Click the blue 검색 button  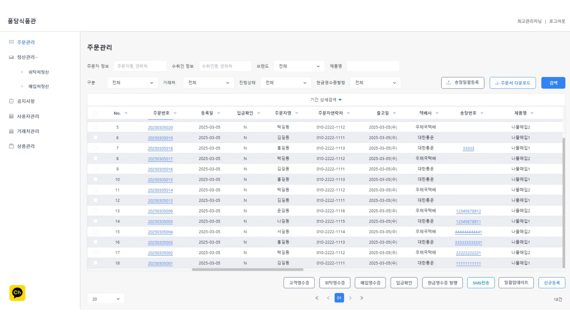(x=553, y=83)
